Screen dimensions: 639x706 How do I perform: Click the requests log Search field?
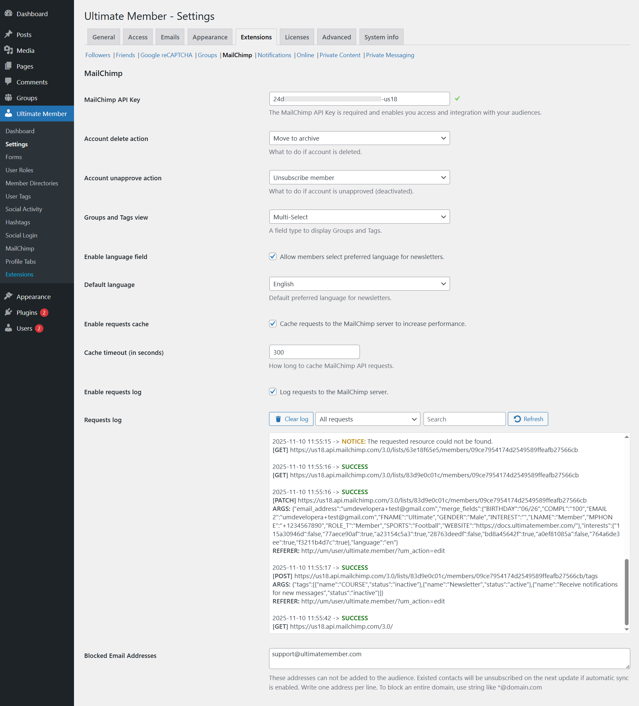[x=464, y=419]
